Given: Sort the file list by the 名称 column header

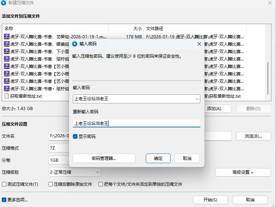Looking at the screenshot, I should pyautogui.click(x=53, y=28).
